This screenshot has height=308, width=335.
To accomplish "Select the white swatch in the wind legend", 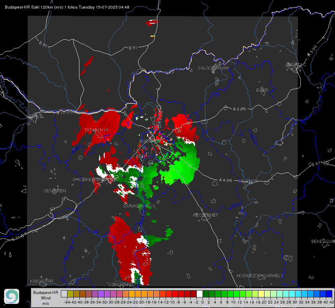I will (199, 294).
